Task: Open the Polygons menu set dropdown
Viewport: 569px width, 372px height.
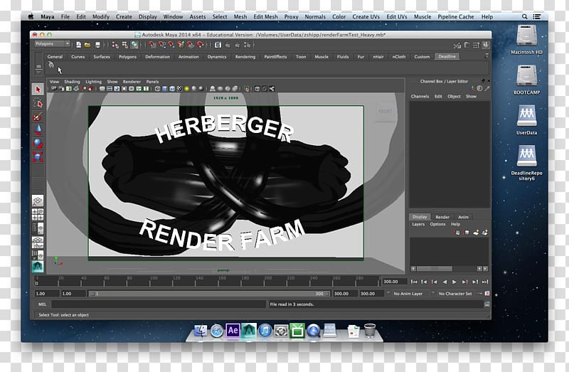Action: 53,44
